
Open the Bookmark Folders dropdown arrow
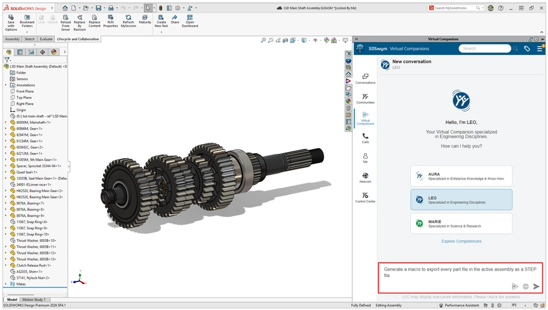(27, 32)
